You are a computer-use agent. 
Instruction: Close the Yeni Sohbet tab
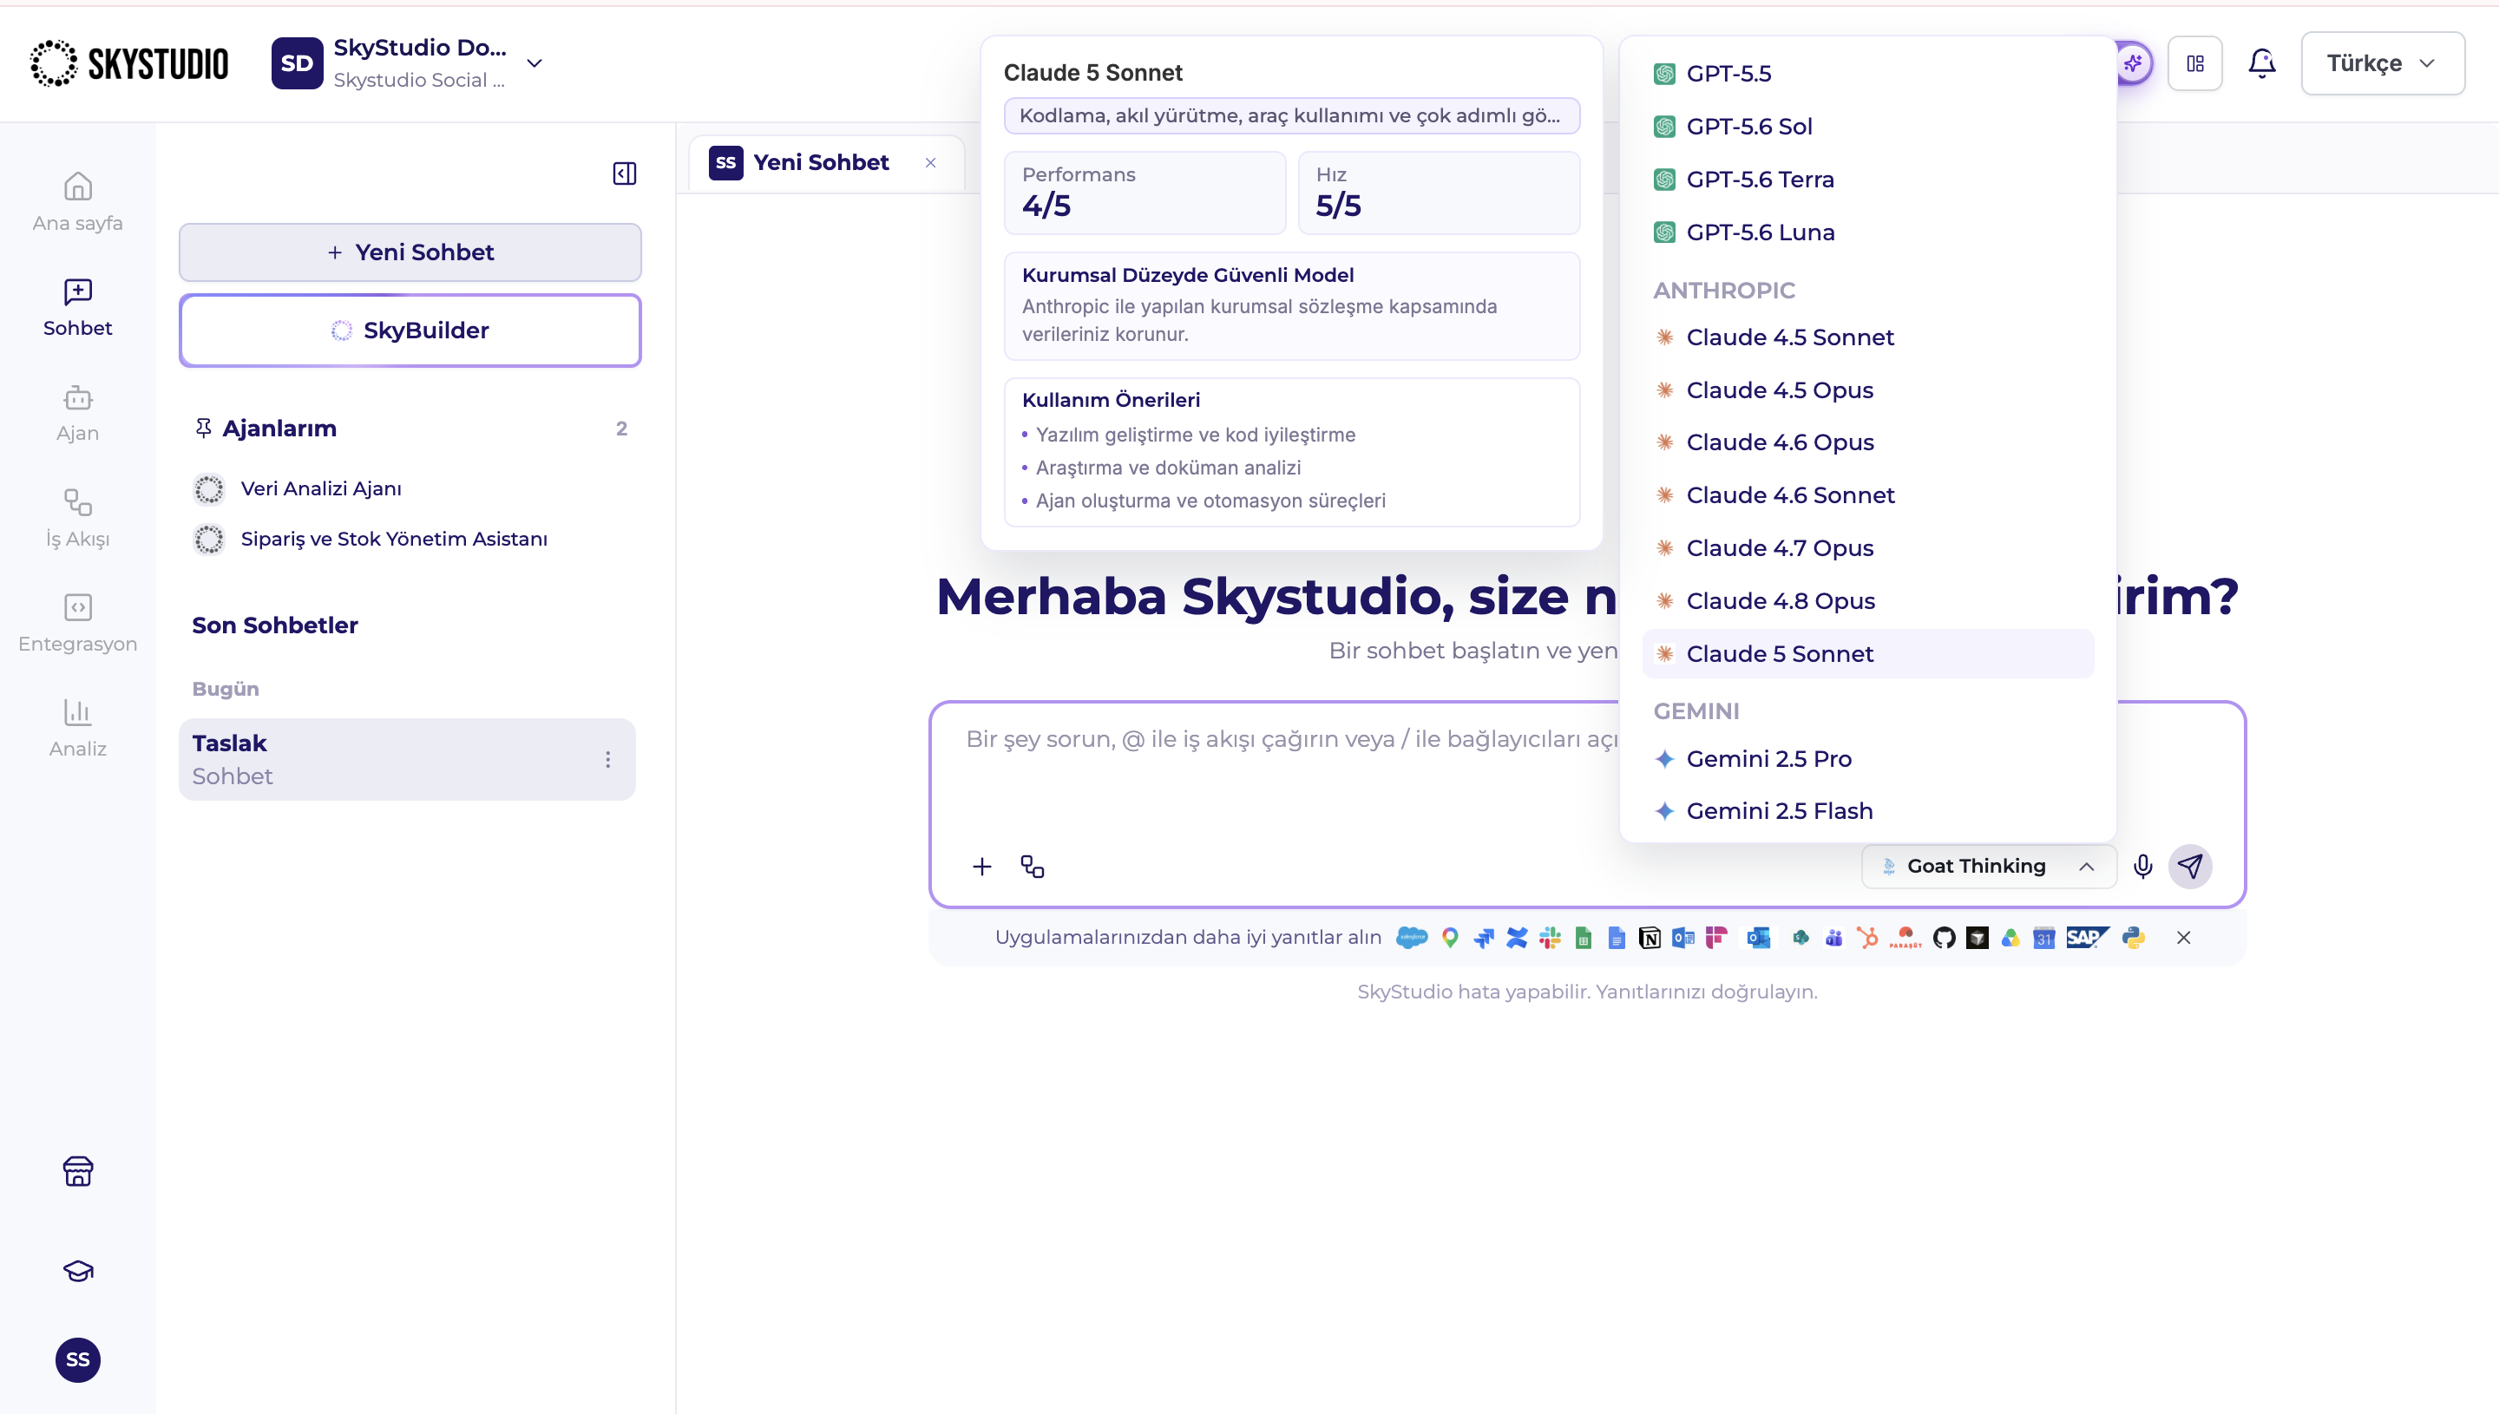click(930, 162)
